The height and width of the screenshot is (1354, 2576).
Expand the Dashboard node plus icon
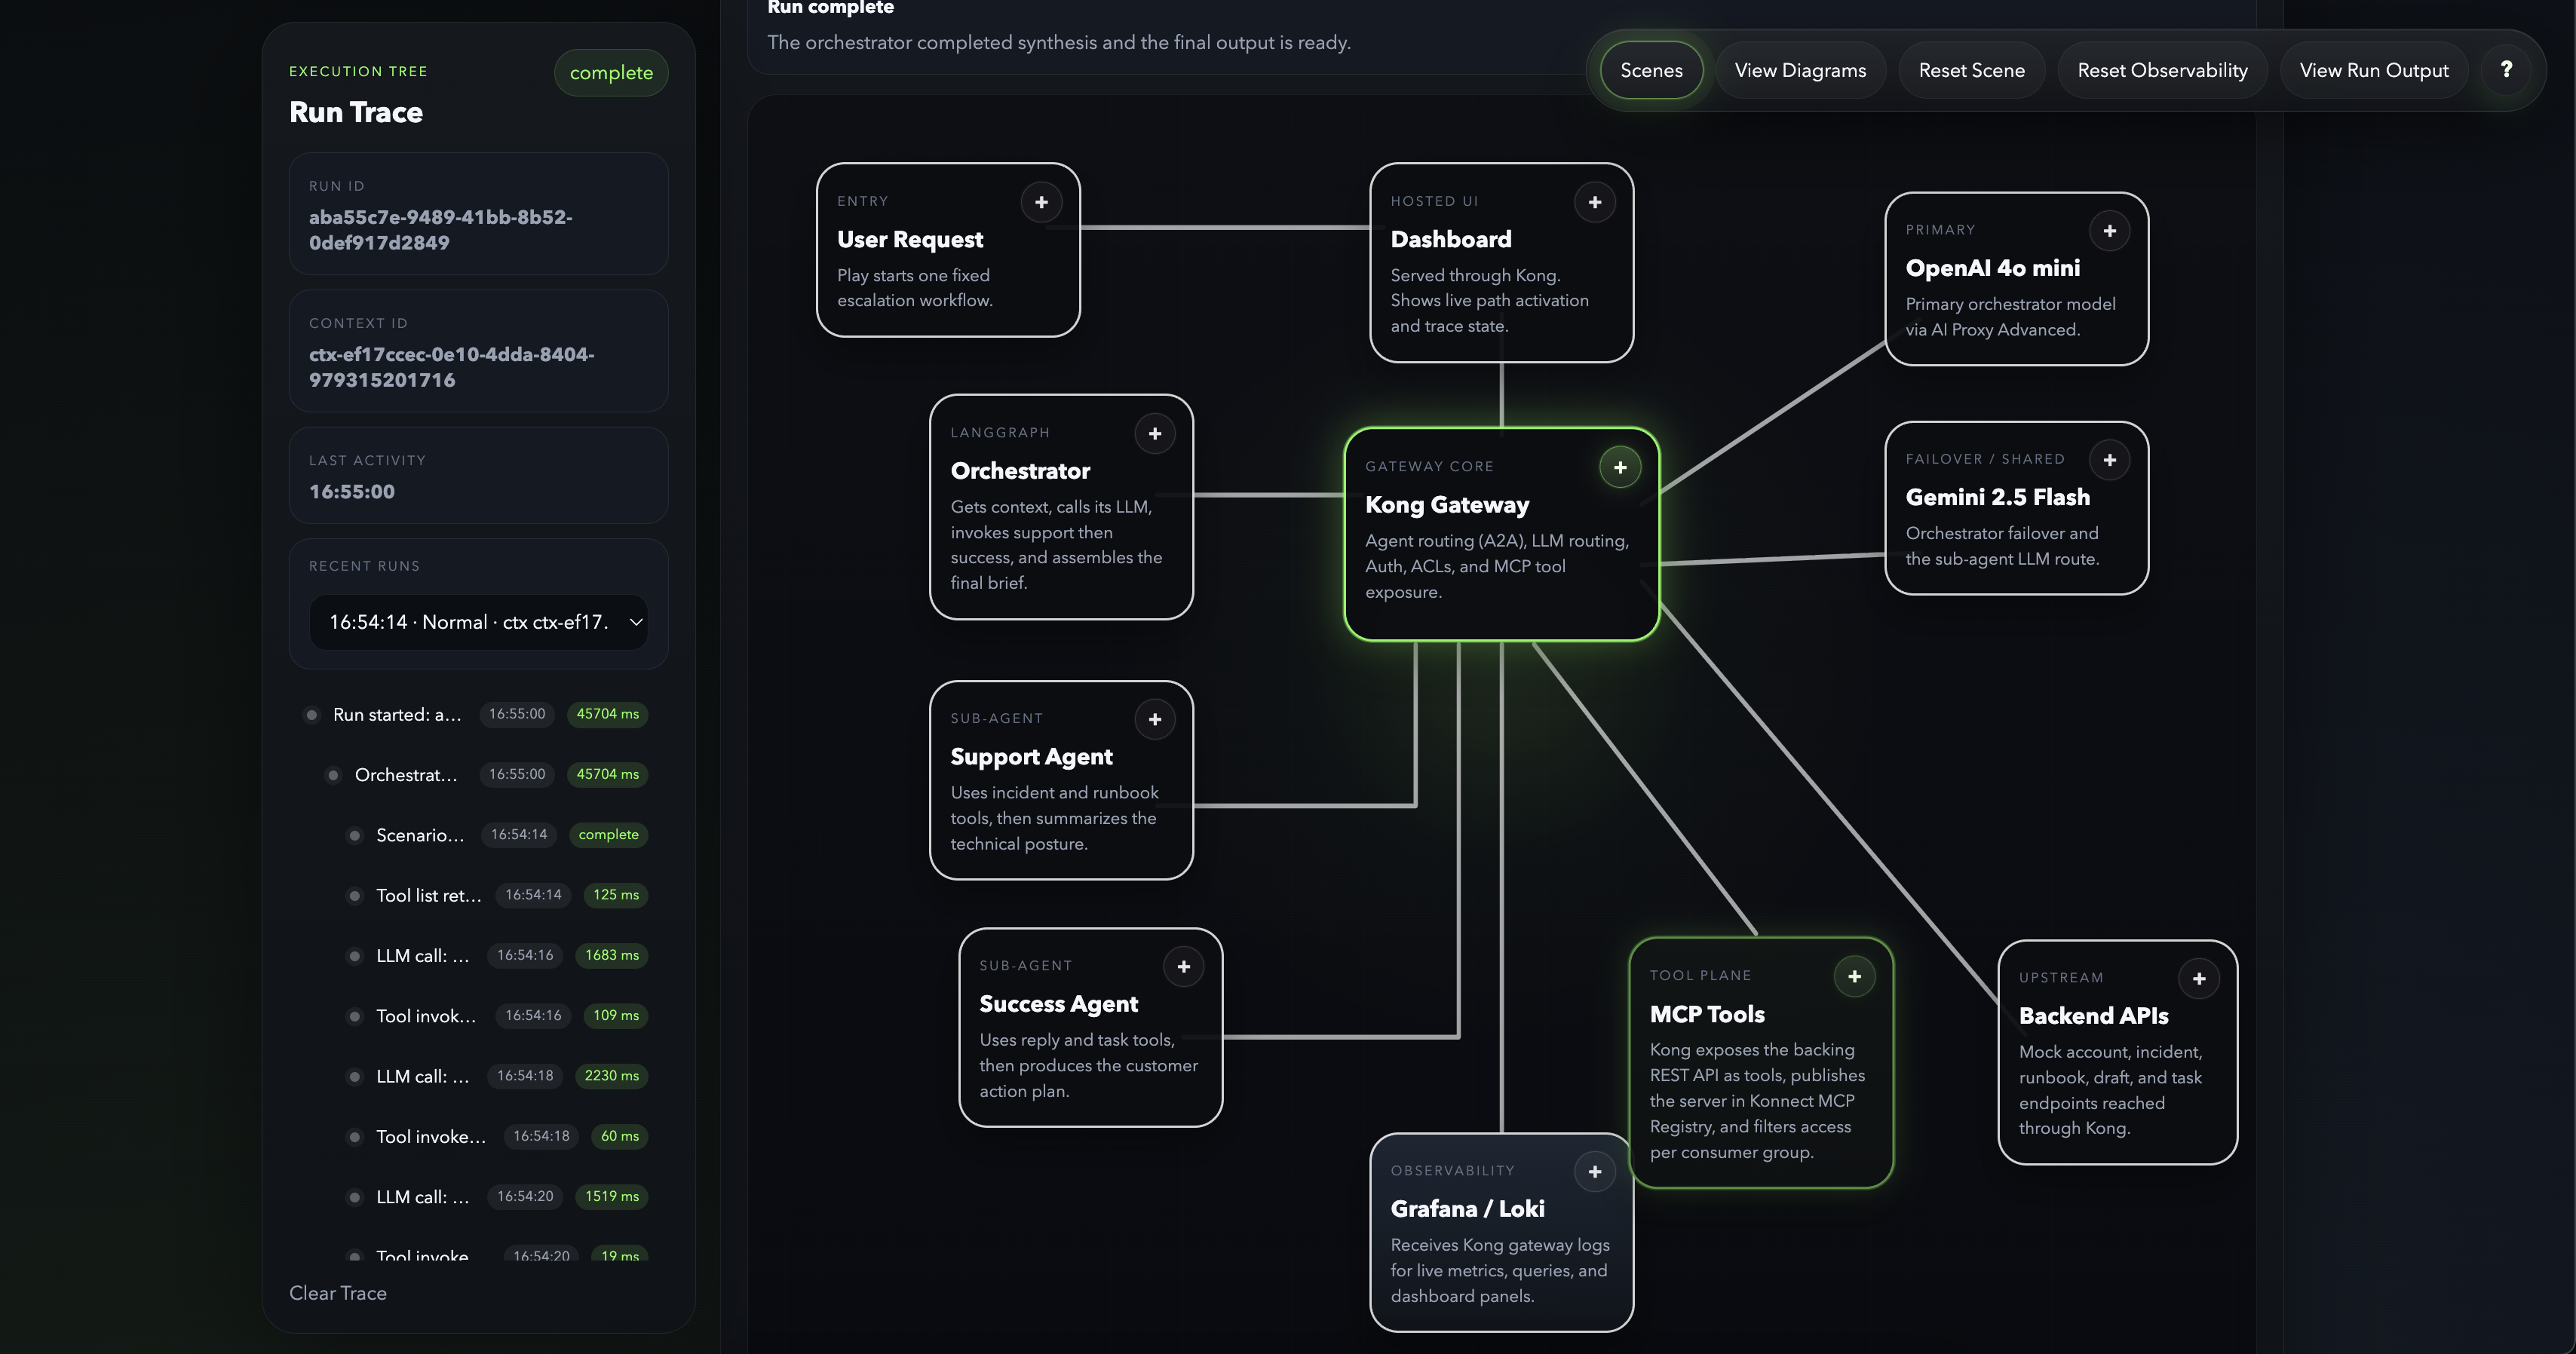coord(1595,202)
